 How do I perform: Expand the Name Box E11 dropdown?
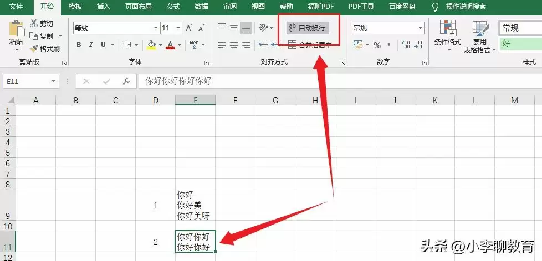pyautogui.click(x=53, y=81)
